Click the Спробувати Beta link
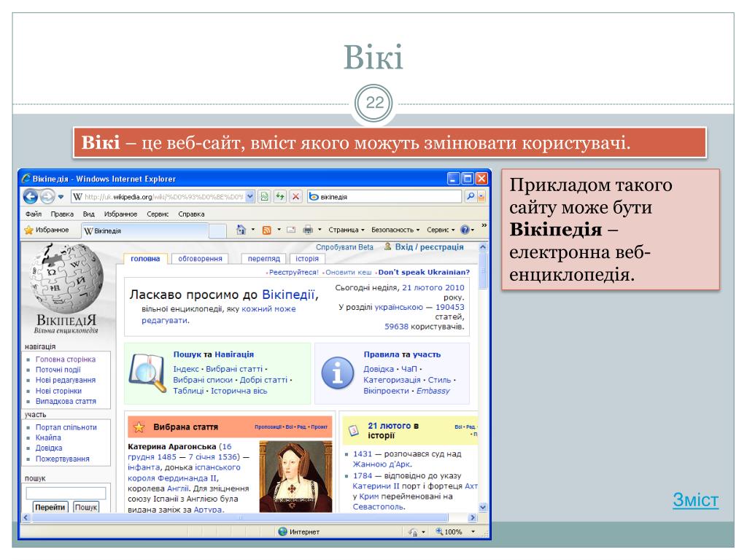The width and height of the screenshot is (747, 560). pos(344,247)
